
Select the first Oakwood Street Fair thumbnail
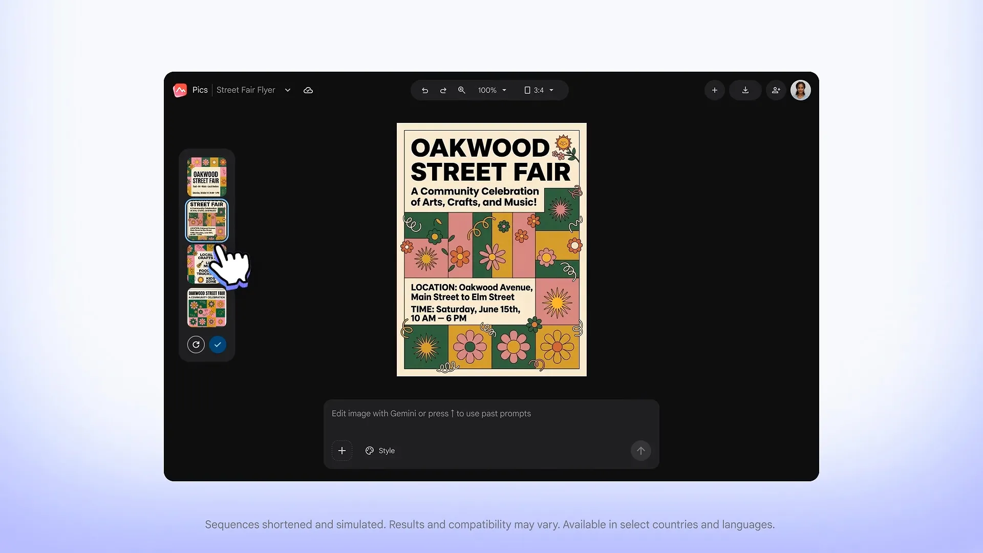207,177
